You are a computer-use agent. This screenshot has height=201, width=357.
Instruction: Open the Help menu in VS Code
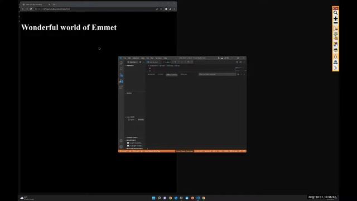[165, 58]
